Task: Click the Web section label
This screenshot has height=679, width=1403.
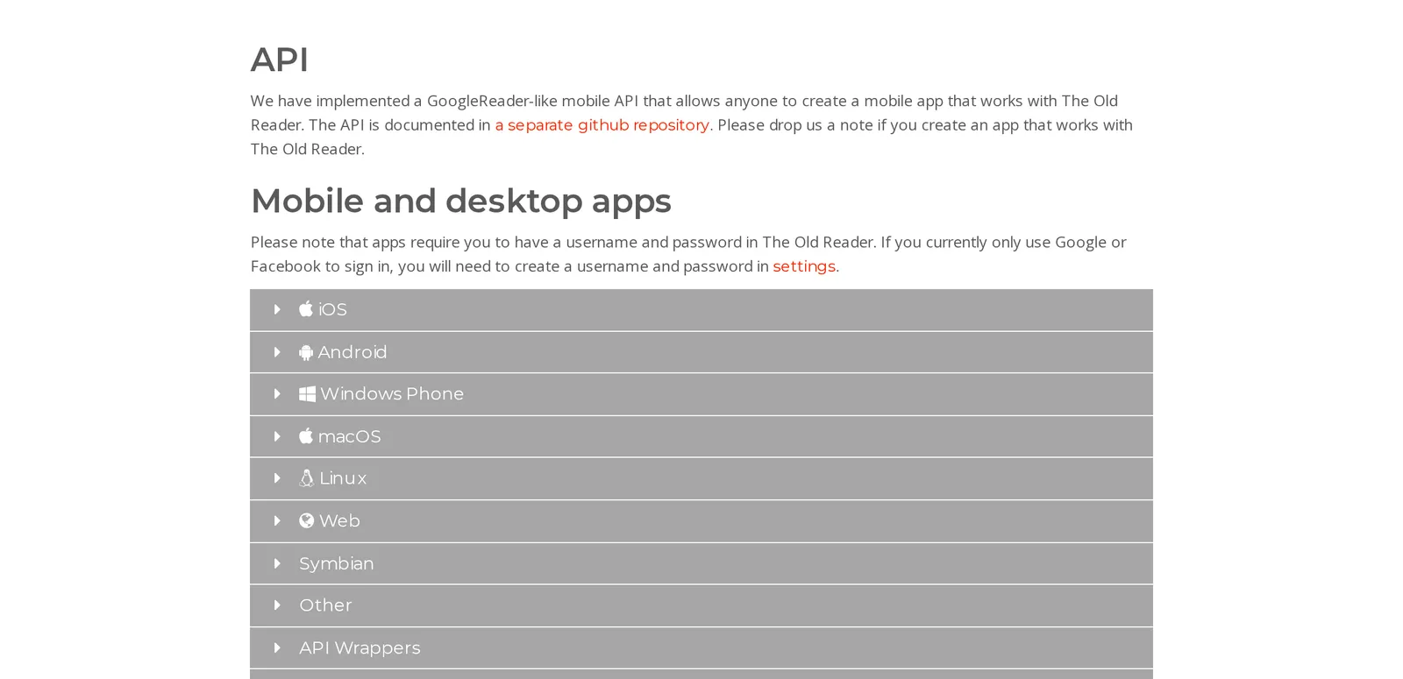Action: 339,520
